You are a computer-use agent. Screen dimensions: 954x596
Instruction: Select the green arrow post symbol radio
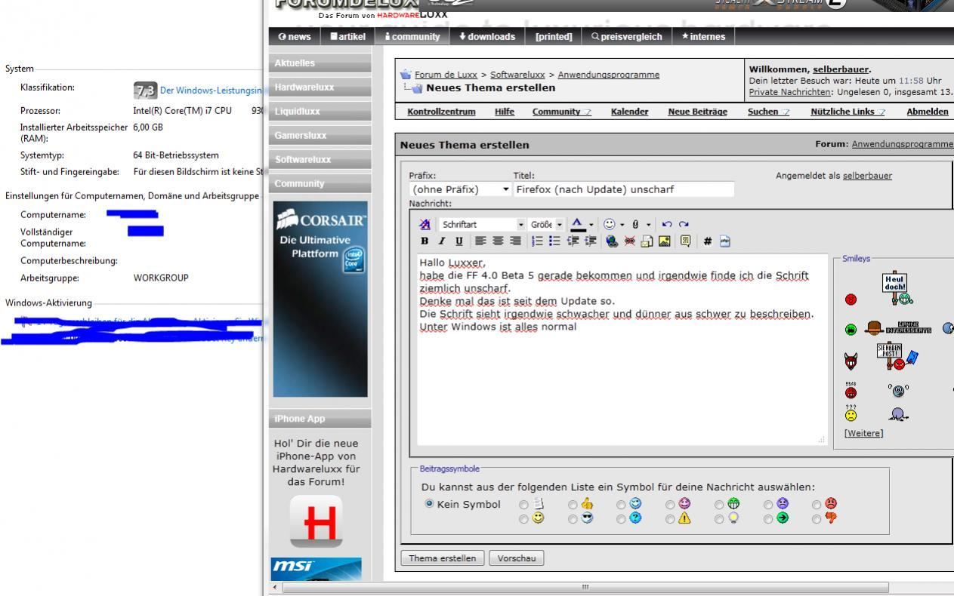[x=767, y=518]
